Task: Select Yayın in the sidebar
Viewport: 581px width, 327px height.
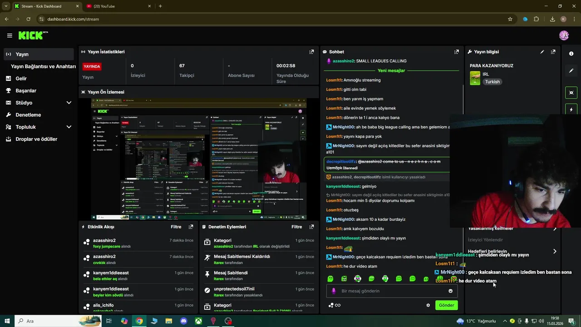Action: click(38, 54)
